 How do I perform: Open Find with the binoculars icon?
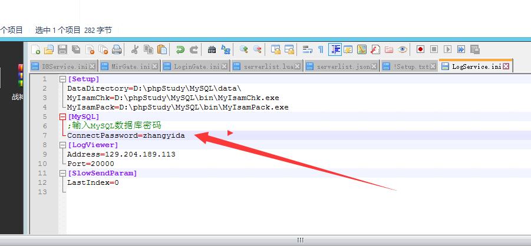(x=212, y=50)
